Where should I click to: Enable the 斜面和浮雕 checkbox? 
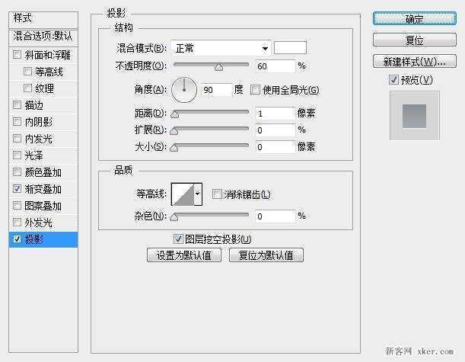(18, 55)
